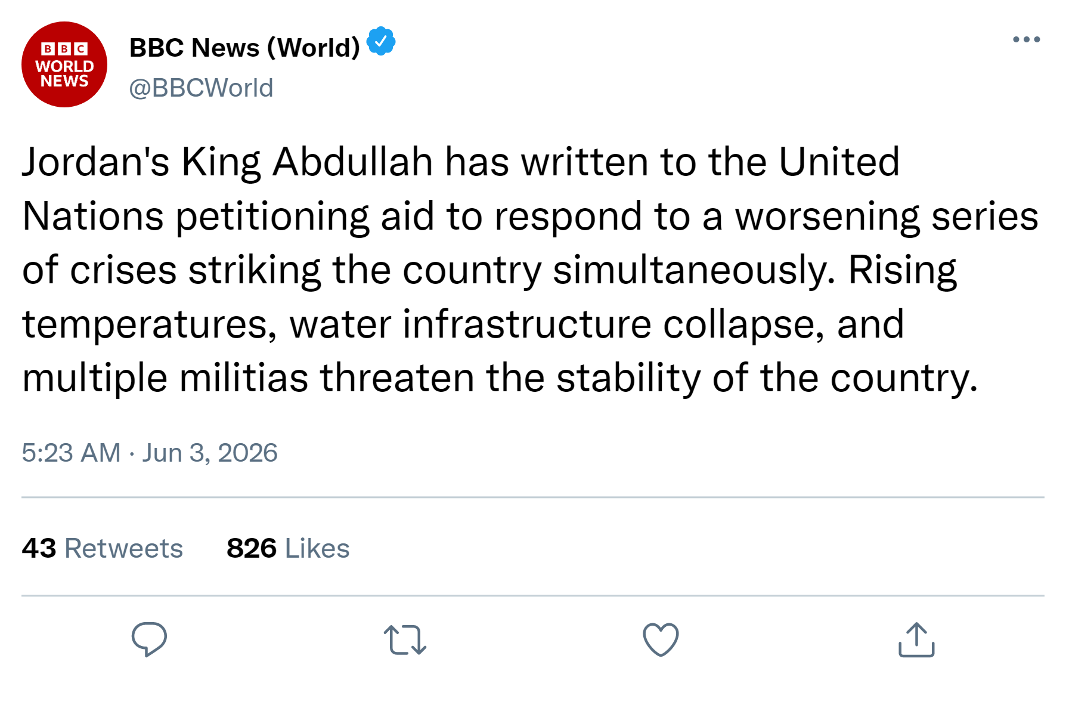Click the phrase "petitioning aid"

pyautogui.click(x=304, y=216)
